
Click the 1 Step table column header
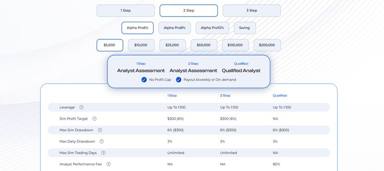coord(172,96)
